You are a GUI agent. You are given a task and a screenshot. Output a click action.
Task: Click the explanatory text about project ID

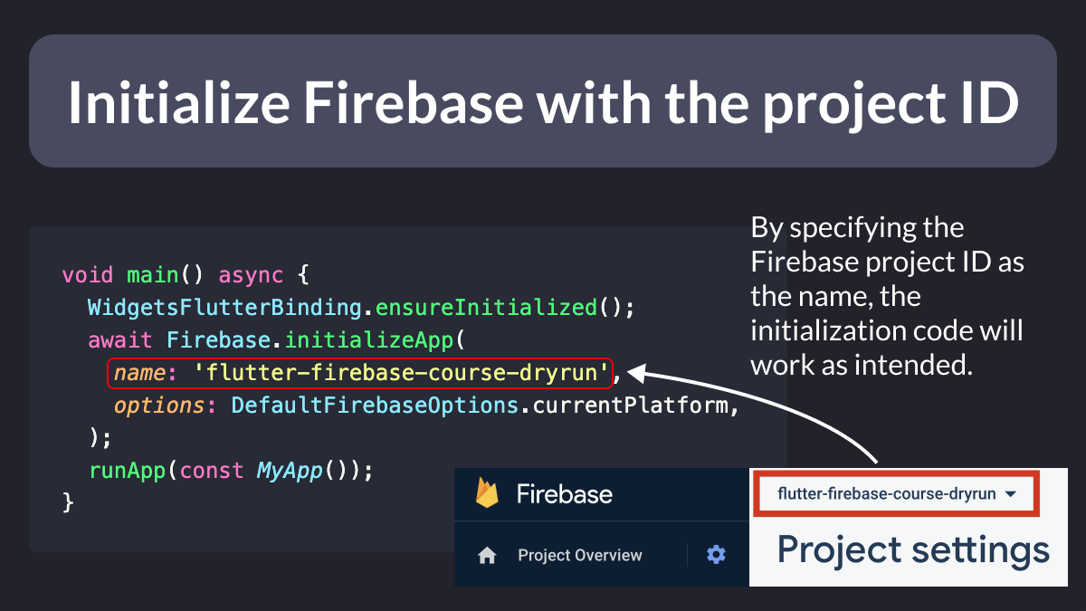point(887,296)
